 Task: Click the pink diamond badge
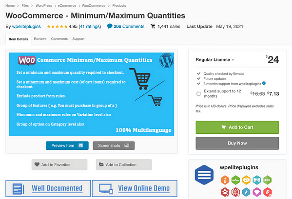click(257, 192)
